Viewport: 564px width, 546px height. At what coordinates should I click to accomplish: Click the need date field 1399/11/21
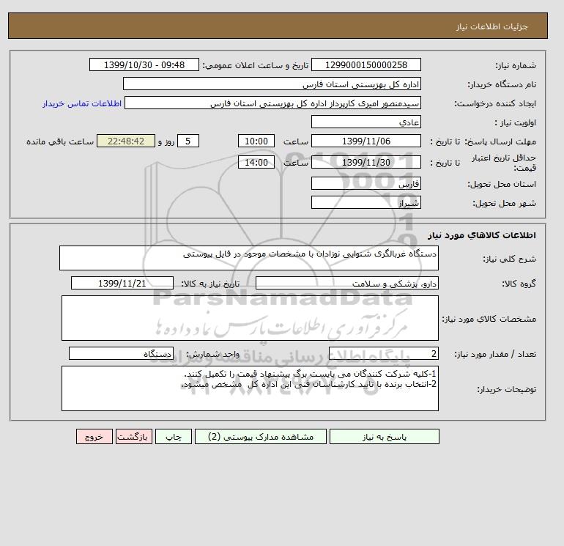(122, 283)
